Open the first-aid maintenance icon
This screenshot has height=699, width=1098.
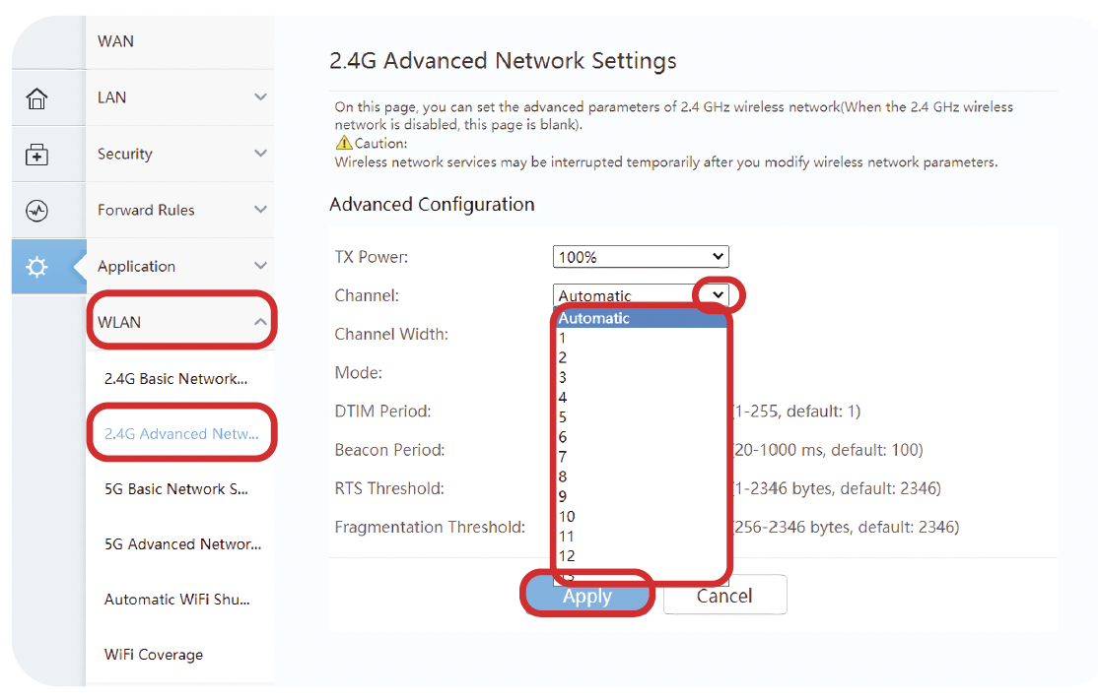pyautogui.click(x=36, y=155)
